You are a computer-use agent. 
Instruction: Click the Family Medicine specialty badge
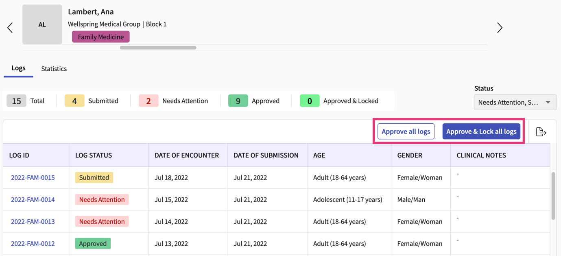click(100, 37)
